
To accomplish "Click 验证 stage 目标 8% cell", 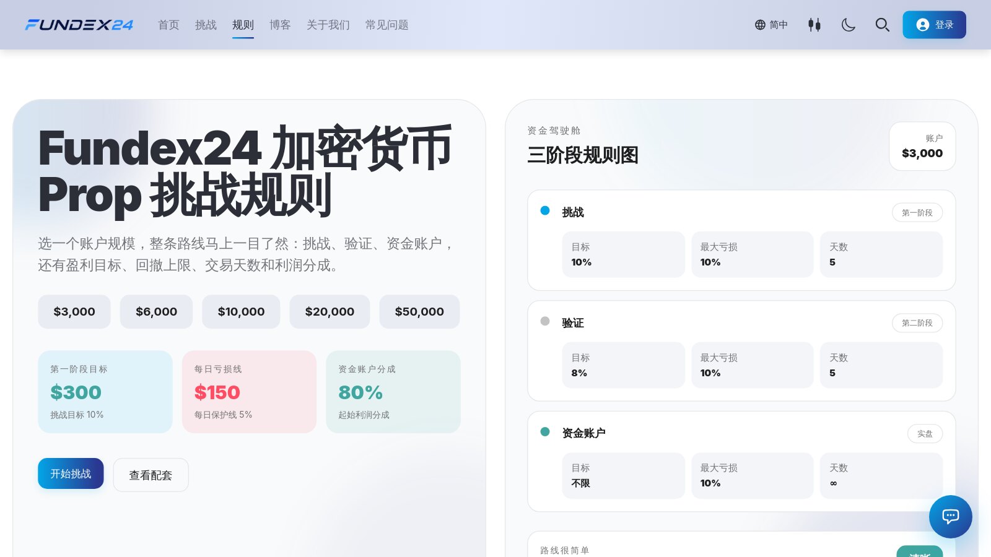I will pyautogui.click(x=623, y=365).
